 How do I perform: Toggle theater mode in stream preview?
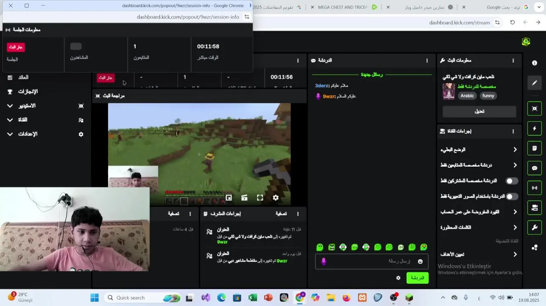click(244, 198)
